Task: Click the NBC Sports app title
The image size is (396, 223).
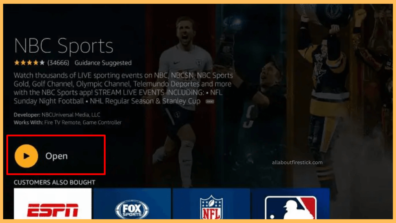Action: pos(63,46)
